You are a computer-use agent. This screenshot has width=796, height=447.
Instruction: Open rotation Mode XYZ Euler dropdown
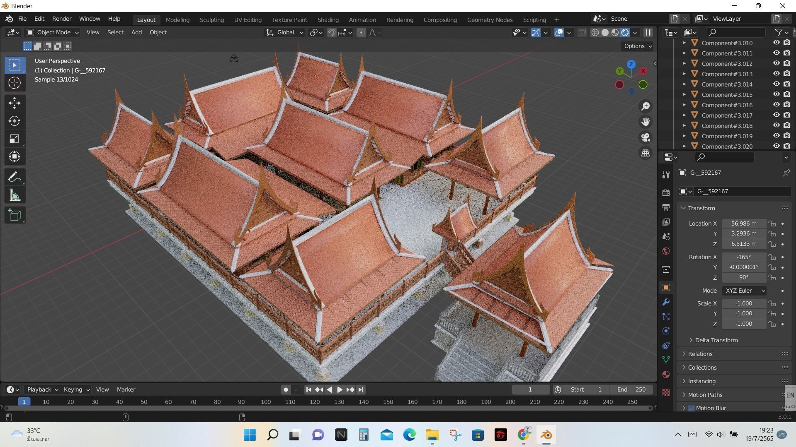(x=744, y=291)
